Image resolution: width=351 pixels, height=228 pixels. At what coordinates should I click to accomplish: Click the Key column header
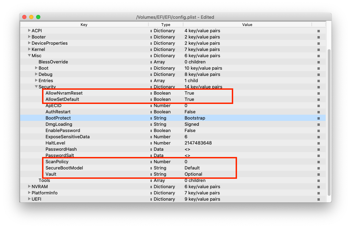pos(84,25)
